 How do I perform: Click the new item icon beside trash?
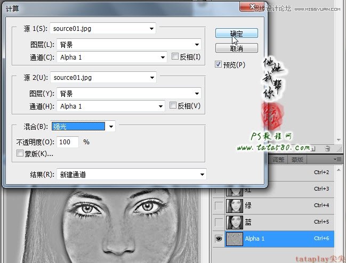coord(313,149)
